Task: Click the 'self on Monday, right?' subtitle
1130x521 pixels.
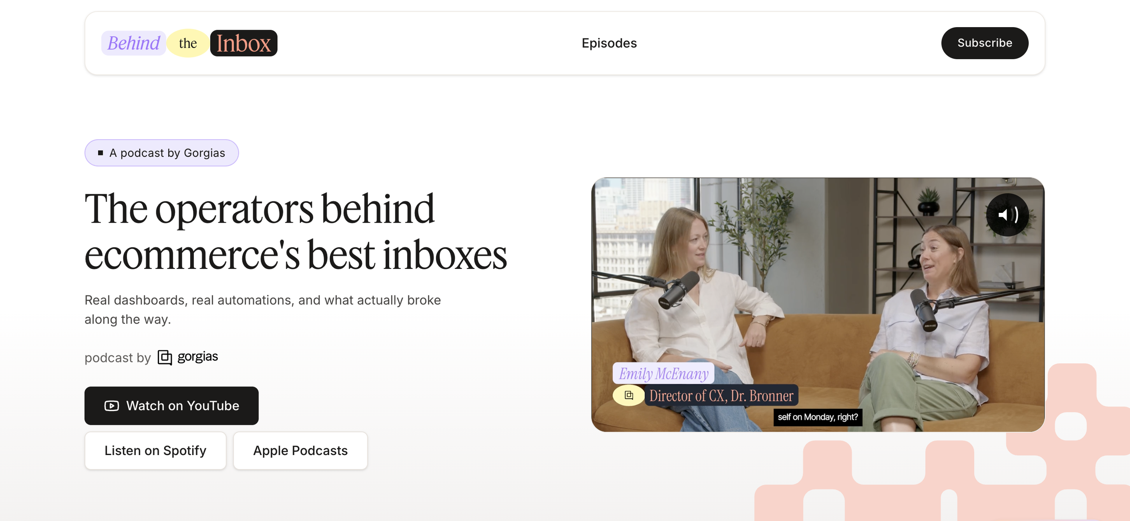Action: point(818,417)
